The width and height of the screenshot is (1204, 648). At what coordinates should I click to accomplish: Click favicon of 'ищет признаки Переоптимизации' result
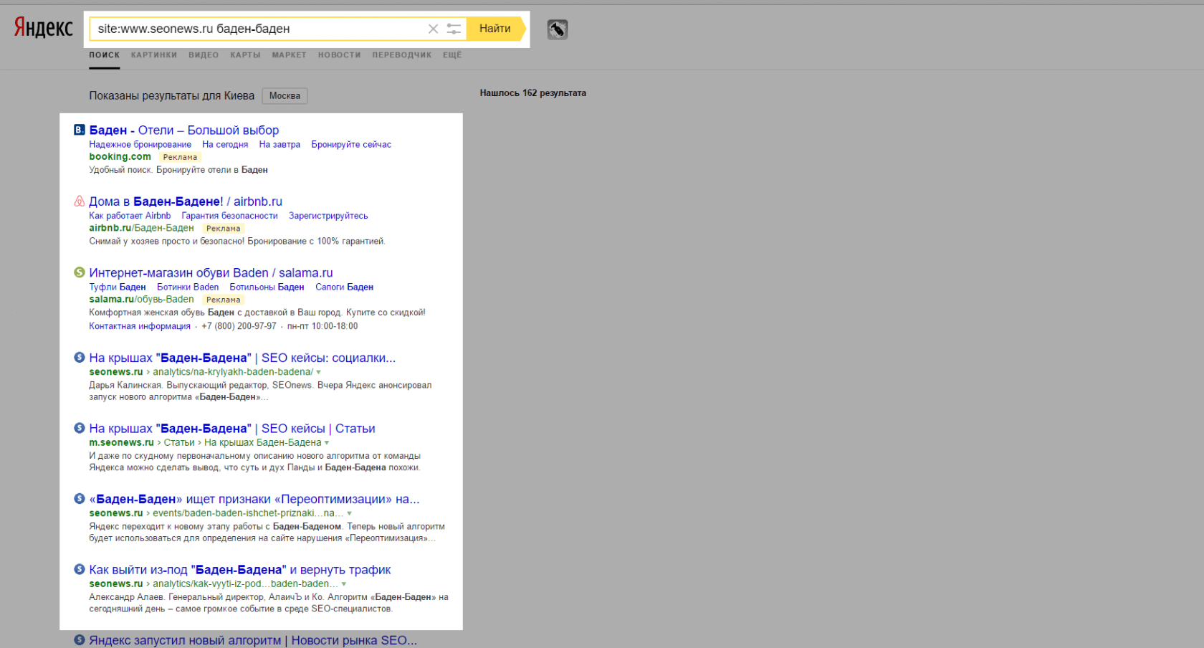click(x=80, y=498)
